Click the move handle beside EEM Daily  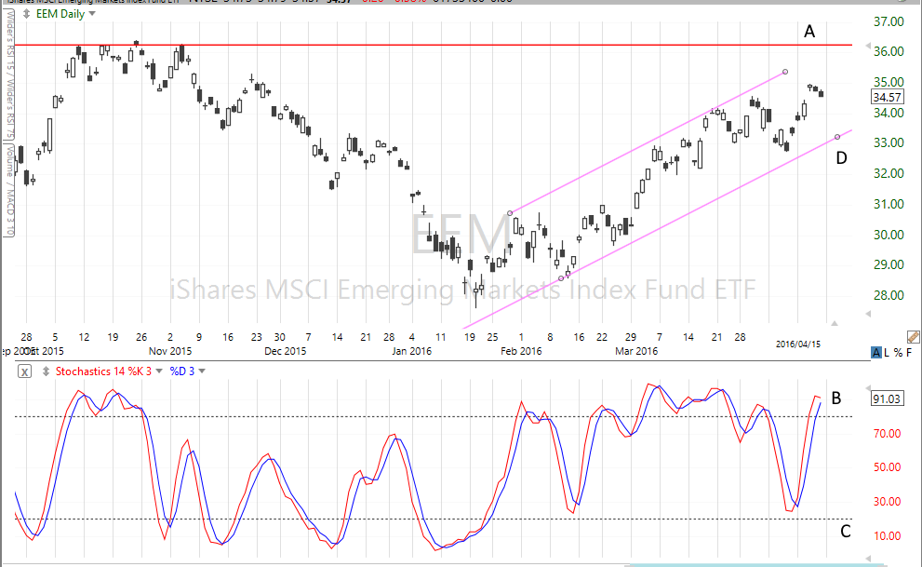click(26, 14)
